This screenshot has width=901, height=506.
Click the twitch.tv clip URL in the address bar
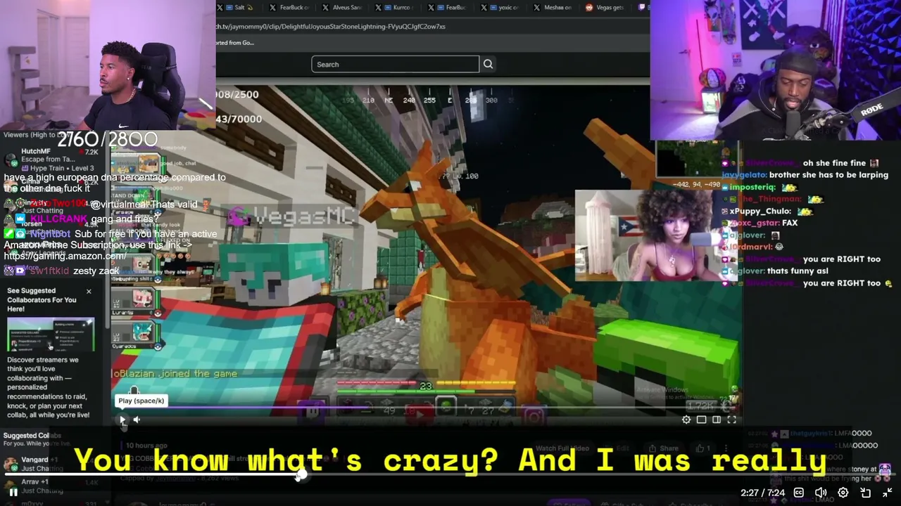pyautogui.click(x=331, y=27)
